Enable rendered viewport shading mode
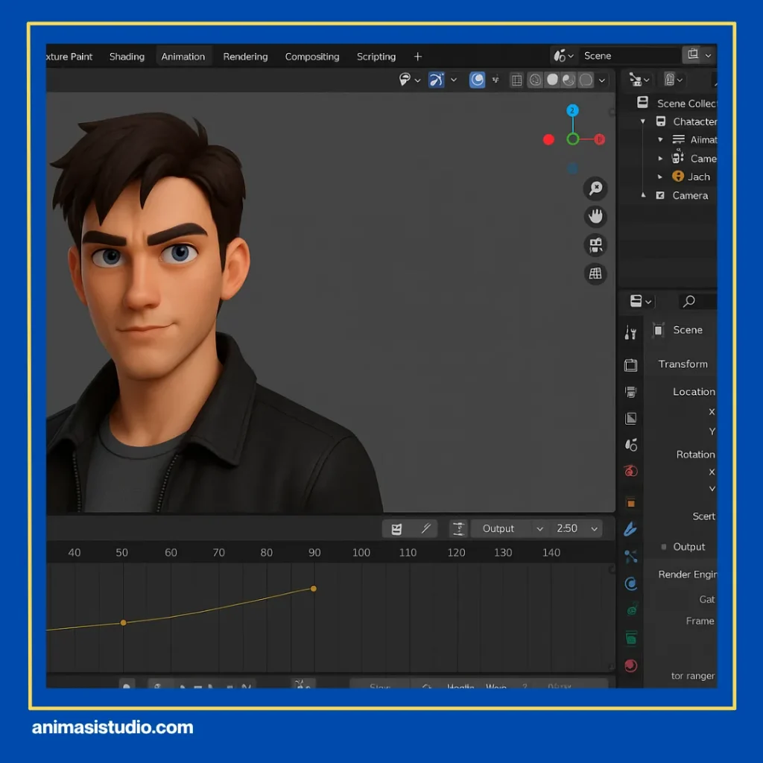The image size is (763, 763). coord(586,80)
